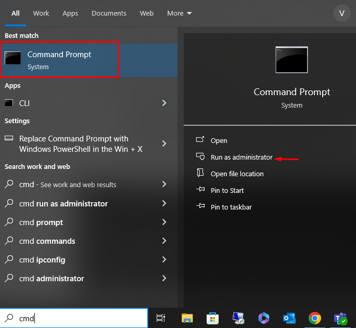Screen dimensions: 356x328
Task: Select the cmd administrator suggestion
Action: (x=88, y=278)
